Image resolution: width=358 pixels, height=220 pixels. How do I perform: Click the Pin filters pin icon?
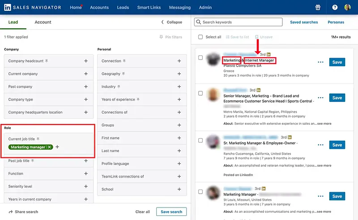point(161,37)
